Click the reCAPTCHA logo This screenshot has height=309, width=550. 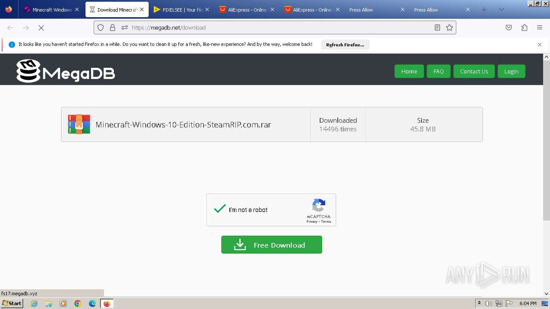click(x=318, y=205)
